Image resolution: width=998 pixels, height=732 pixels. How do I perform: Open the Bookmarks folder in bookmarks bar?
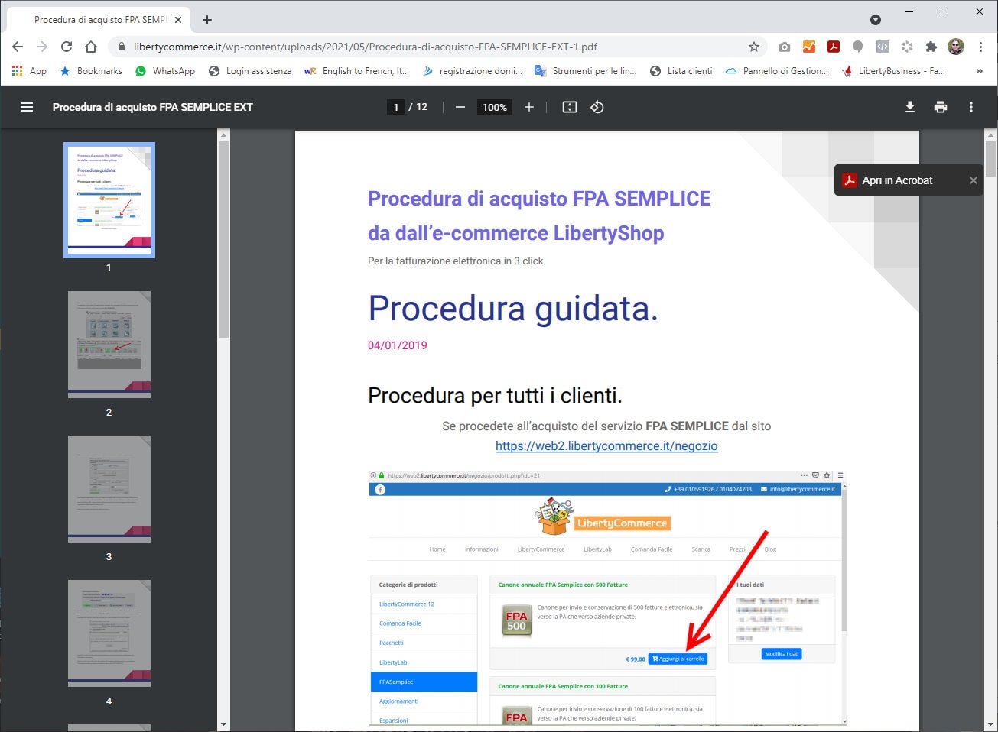[x=90, y=71]
